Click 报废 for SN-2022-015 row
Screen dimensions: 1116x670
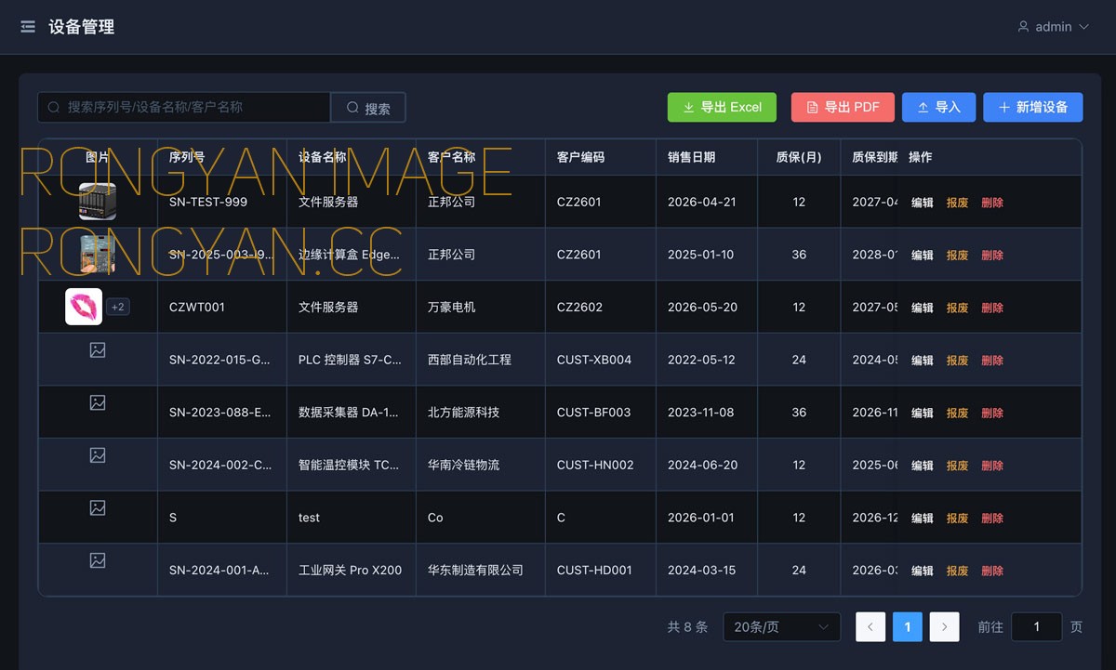[x=957, y=361]
